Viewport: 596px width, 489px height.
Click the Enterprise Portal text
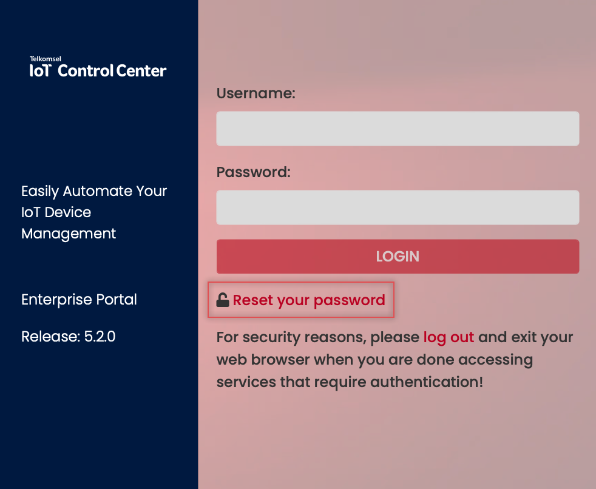click(x=79, y=300)
